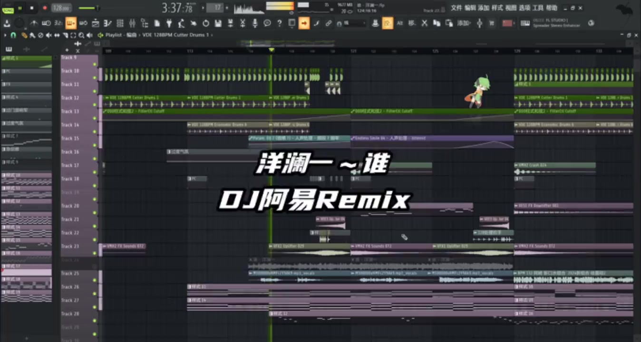The image size is (641, 342).
Task: Click the Track 16 header label
Action: pyautogui.click(x=70, y=152)
